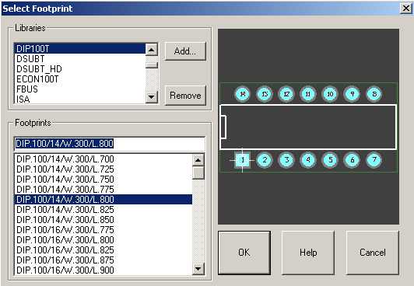Click the Add... library button
Viewport: 414px width, 286px height.
point(185,51)
